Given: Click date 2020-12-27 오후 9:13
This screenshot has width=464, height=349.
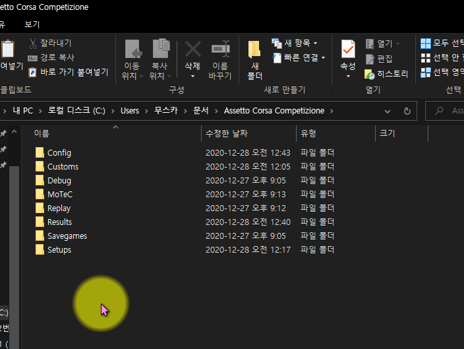Looking at the screenshot, I should 246,194.
